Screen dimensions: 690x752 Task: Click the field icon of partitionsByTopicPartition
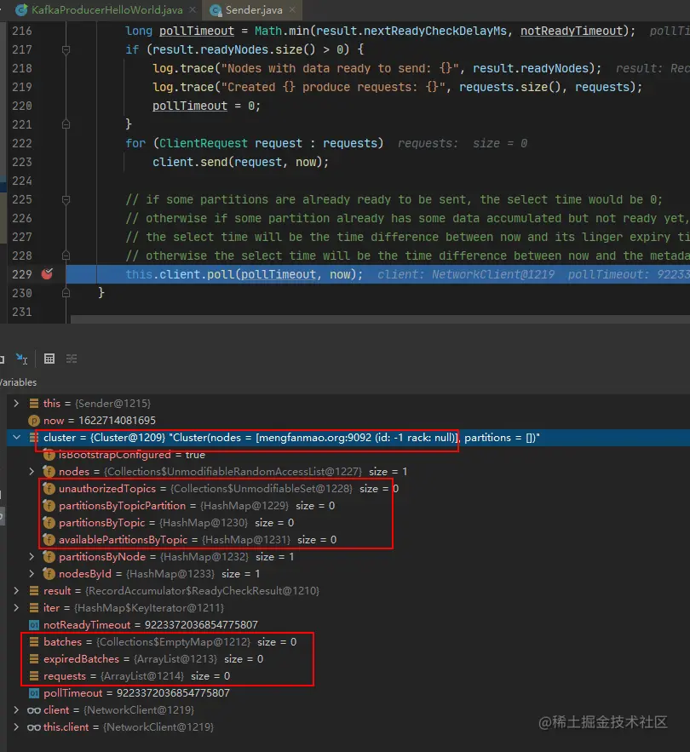[x=49, y=506]
